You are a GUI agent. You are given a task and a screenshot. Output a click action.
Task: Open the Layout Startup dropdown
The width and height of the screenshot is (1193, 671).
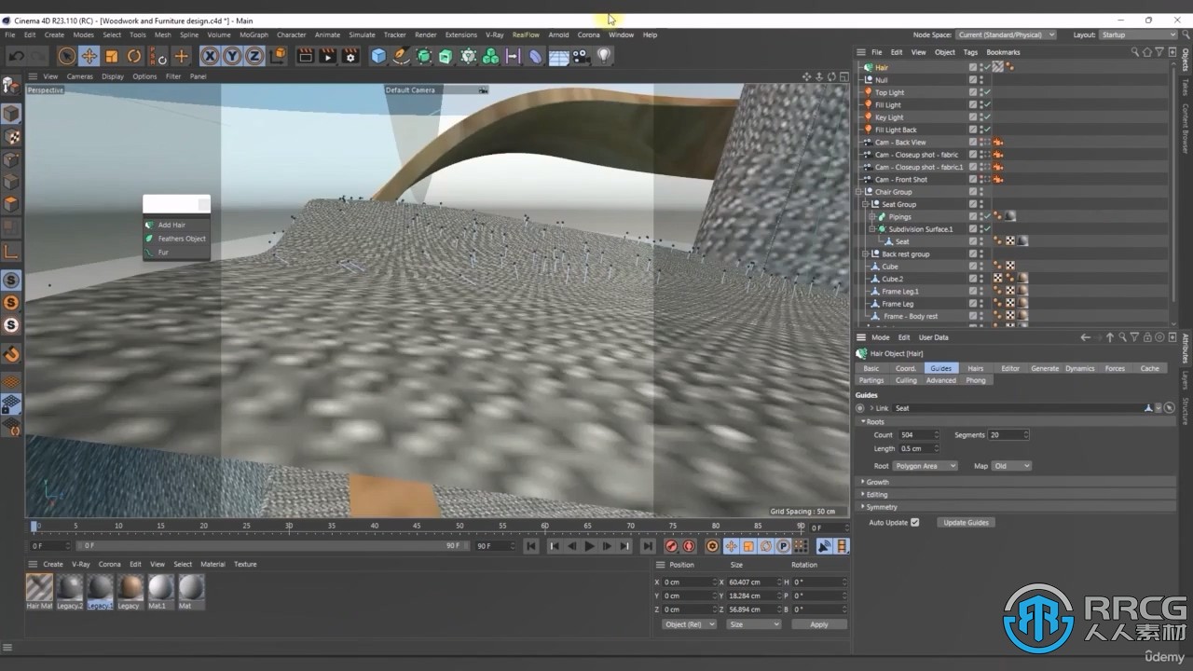[x=1137, y=34]
